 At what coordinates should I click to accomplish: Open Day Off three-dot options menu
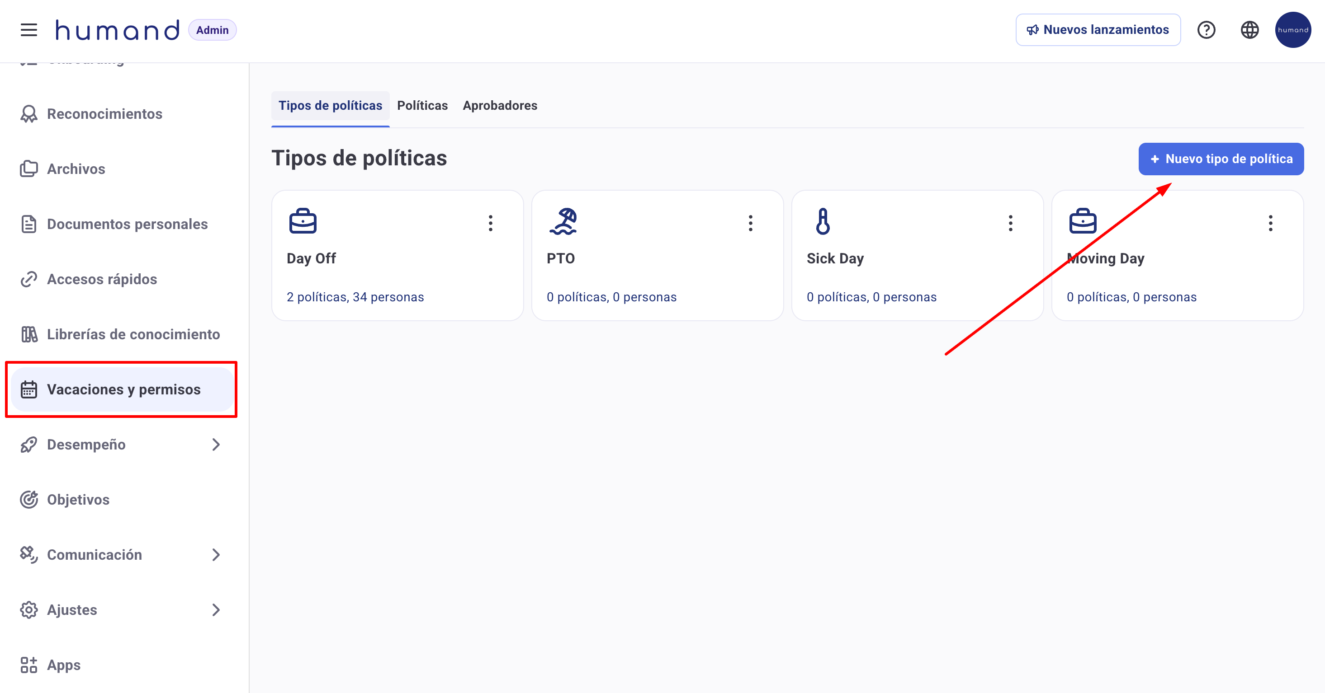coord(490,223)
